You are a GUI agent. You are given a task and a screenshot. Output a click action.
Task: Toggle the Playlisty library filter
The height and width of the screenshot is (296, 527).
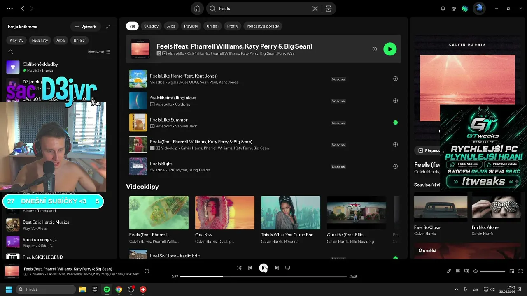[x=16, y=40]
